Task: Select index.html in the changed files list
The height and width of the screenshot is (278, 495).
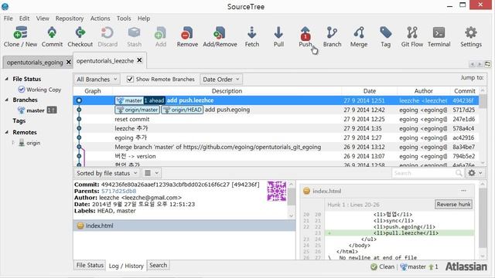Action: point(184,225)
